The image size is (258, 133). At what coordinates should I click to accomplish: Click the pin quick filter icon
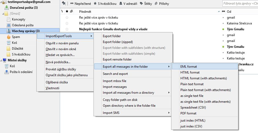pos(64,3)
